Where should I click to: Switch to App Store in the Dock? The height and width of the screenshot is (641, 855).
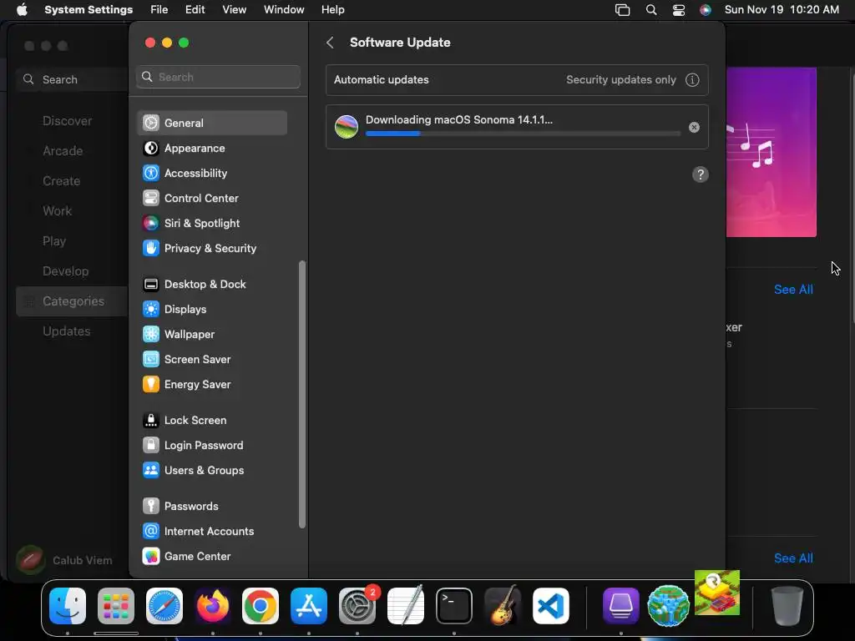click(x=309, y=606)
